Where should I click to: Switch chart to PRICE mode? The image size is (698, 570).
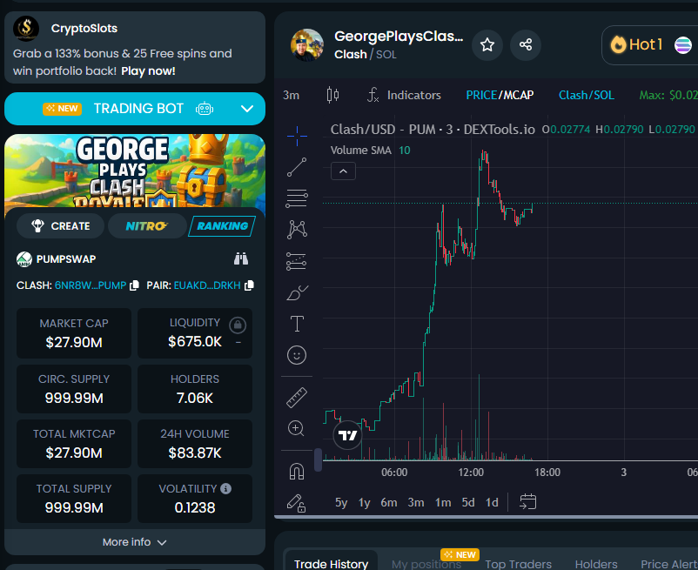[x=481, y=95]
